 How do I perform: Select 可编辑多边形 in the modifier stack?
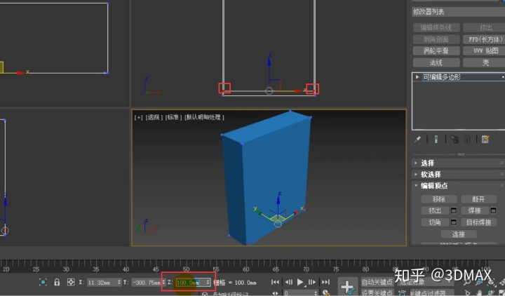point(442,77)
